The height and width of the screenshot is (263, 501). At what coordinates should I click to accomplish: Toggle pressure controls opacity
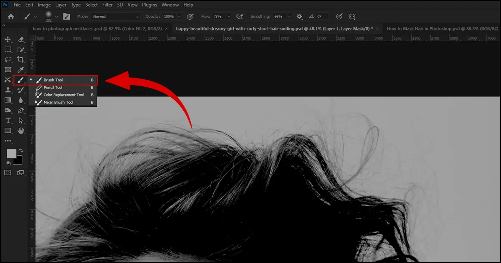point(190,16)
